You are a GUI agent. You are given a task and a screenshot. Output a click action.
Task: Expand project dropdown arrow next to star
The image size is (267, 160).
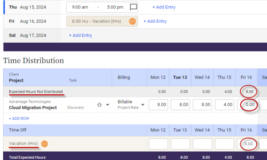pyautogui.click(x=108, y=104)
